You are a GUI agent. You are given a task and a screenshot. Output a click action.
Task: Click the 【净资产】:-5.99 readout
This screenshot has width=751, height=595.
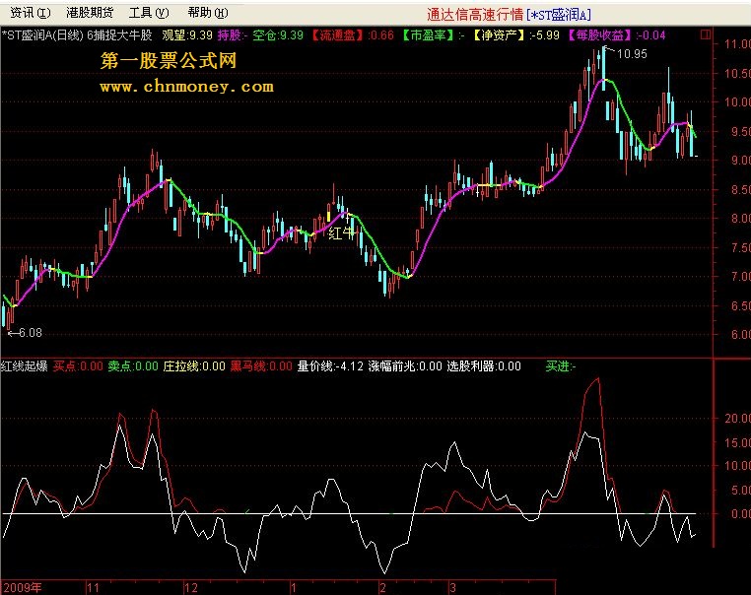click(515, 35)
